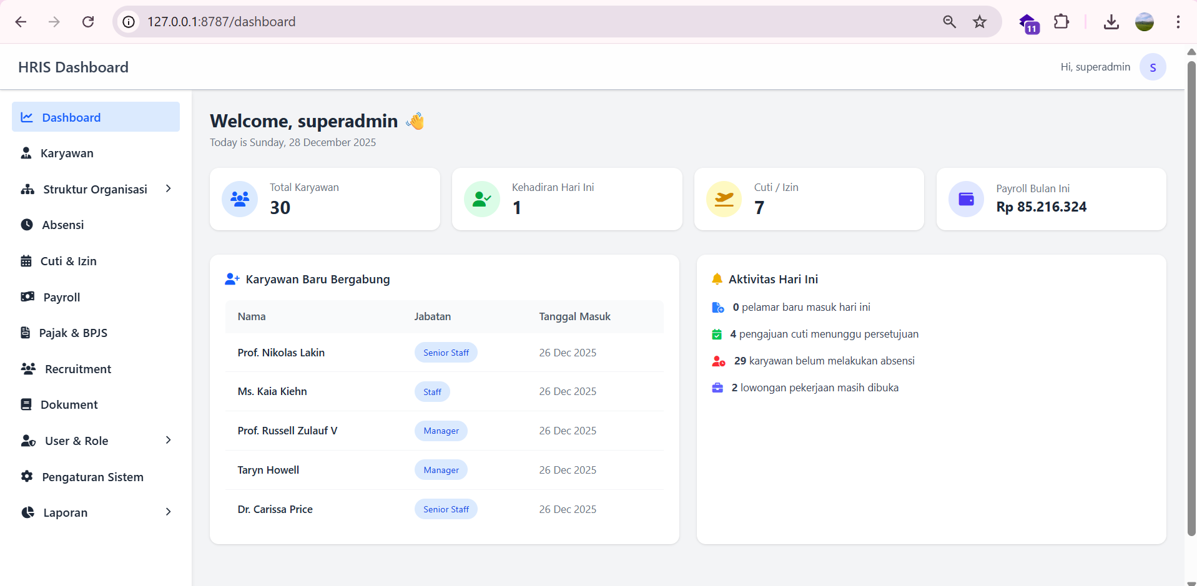This screenshot has width=1197, height=586.
Task: Bookmark this page with the star icon
Action: [x=979, y=22]
